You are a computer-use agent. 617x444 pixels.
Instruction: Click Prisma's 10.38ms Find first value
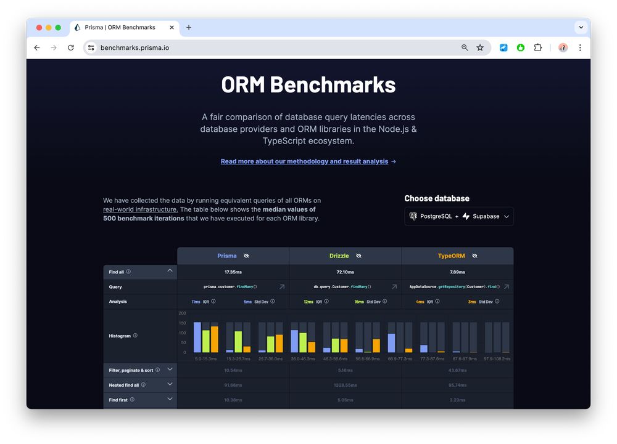pyautogui.click(x=233, y=400)
